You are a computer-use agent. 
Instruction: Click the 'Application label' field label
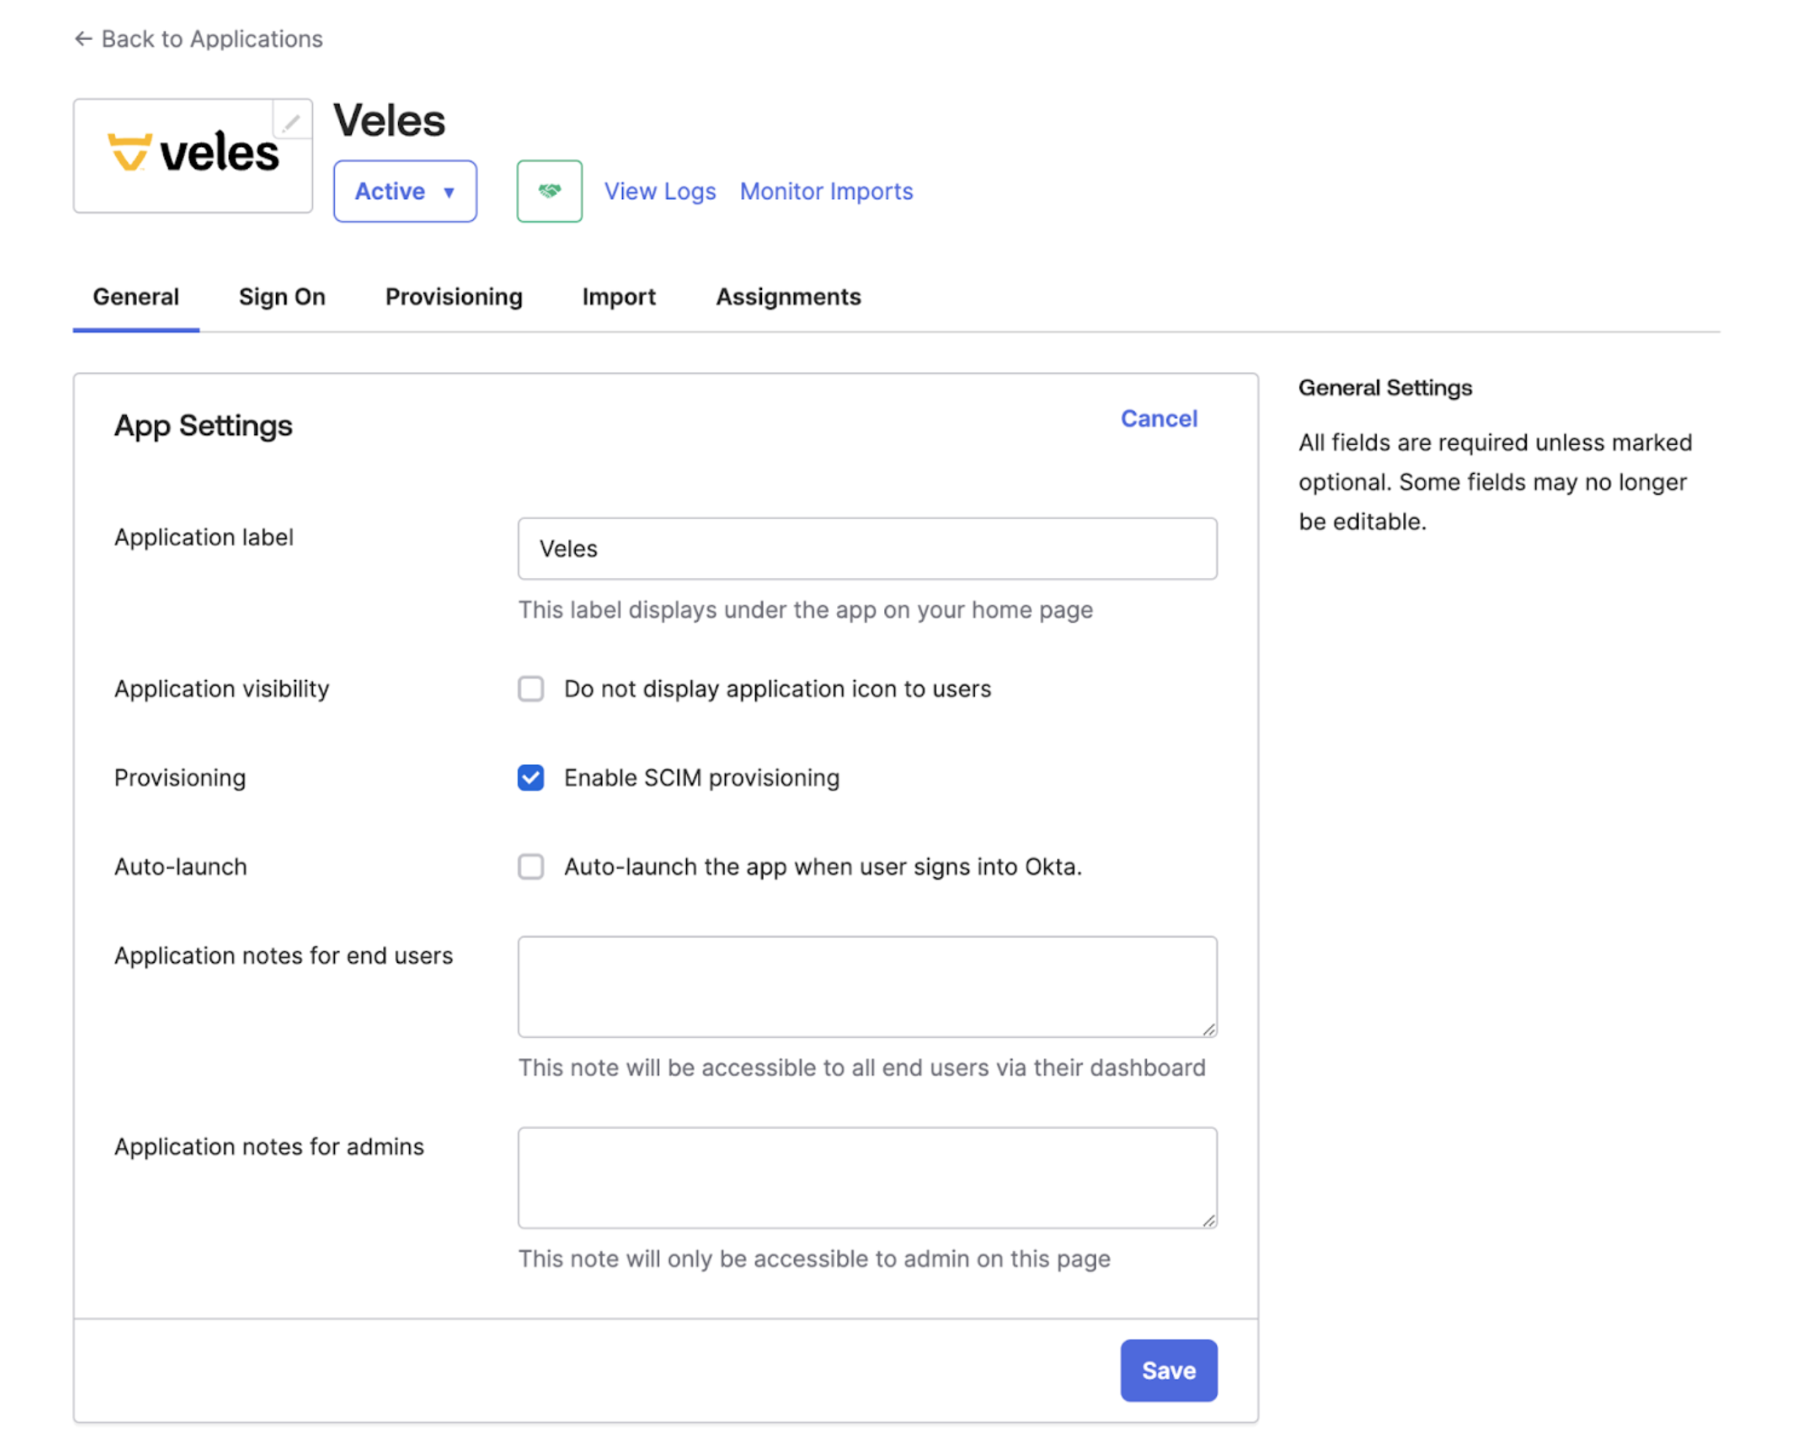click(204, 537)
